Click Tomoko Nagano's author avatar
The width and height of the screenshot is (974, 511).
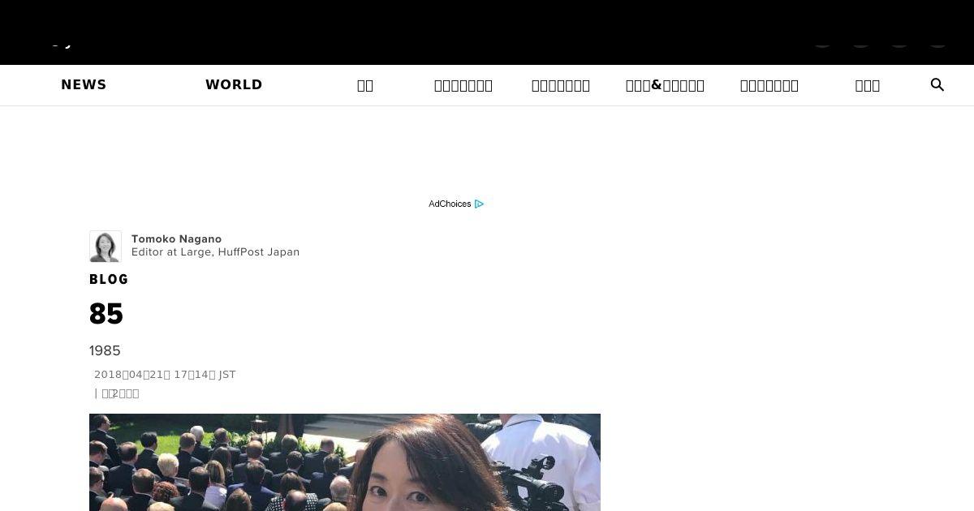(x=106, y=247)
